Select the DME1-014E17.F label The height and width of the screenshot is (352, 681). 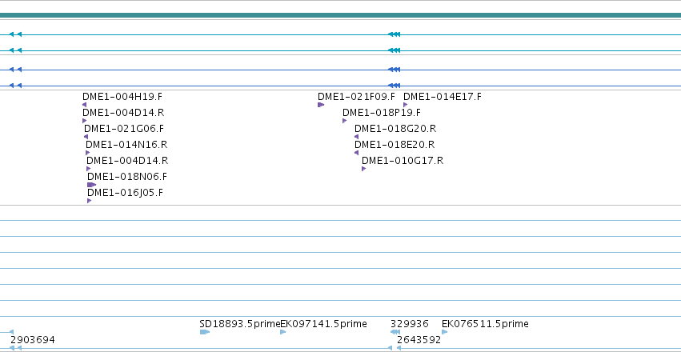[442, 97]
